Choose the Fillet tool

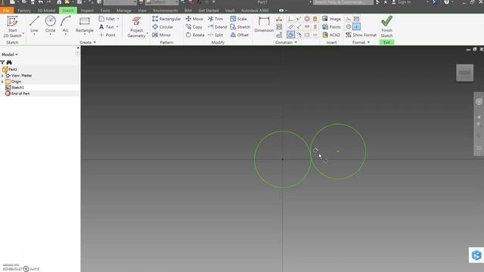[x=107, y=19]
